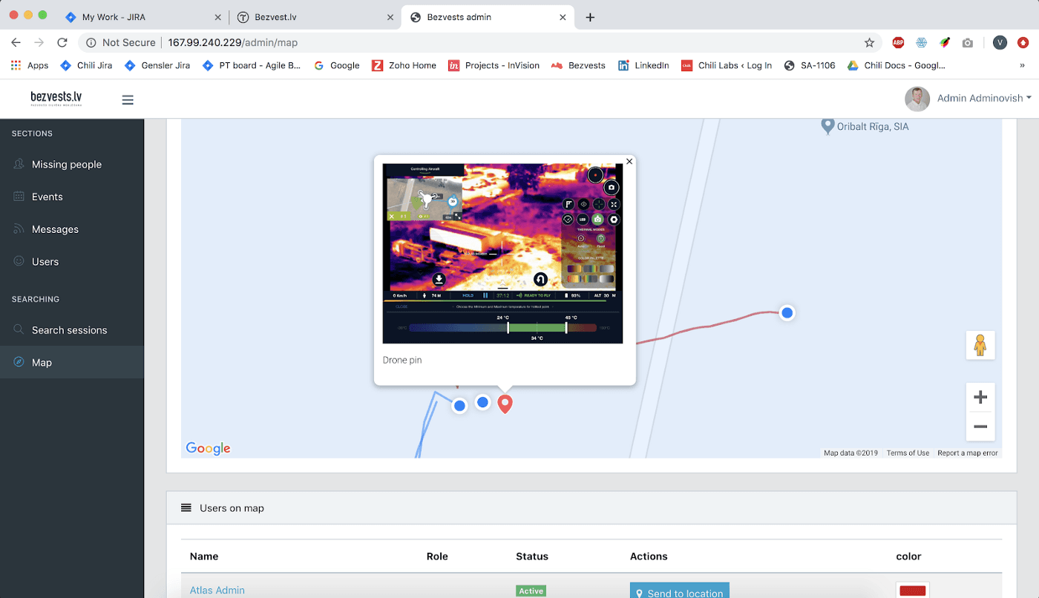Viewport: 1039px width, 598px height.
Task: Zoom in on the map
Action: (980, 398)
